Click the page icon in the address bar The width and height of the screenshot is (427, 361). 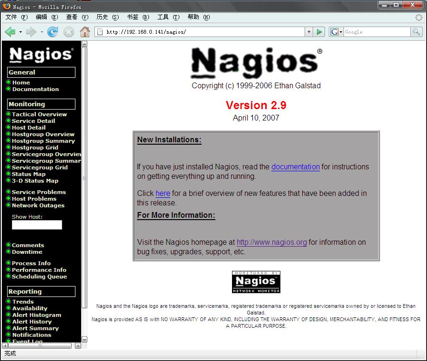pos(100,32)
